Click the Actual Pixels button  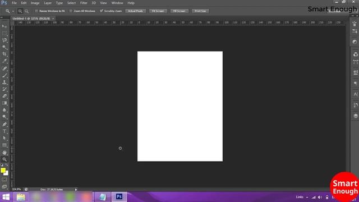(135, 11)
